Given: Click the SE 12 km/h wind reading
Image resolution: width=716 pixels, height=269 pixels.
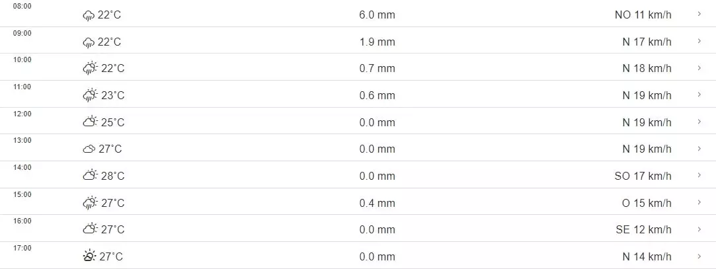Looking at the screenshot, I should pyautogui.click(x=643, y=230).
